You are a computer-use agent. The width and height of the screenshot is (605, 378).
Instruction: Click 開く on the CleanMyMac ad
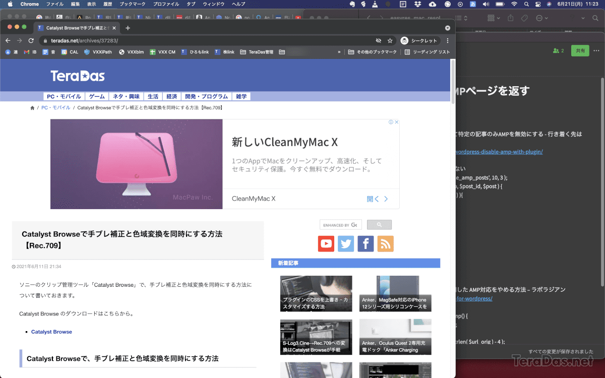coord(377,199)
